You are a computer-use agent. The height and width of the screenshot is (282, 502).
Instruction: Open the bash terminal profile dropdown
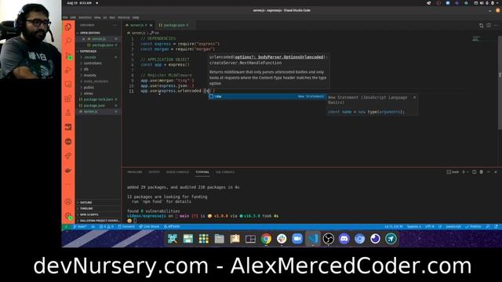tap(468, 172)
